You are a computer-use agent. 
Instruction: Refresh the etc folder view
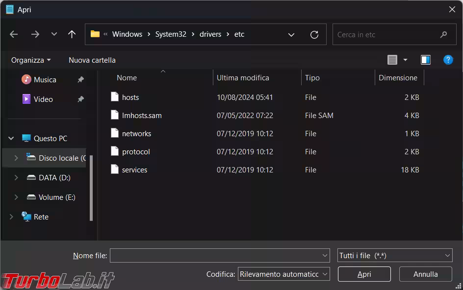click(314, 34)
